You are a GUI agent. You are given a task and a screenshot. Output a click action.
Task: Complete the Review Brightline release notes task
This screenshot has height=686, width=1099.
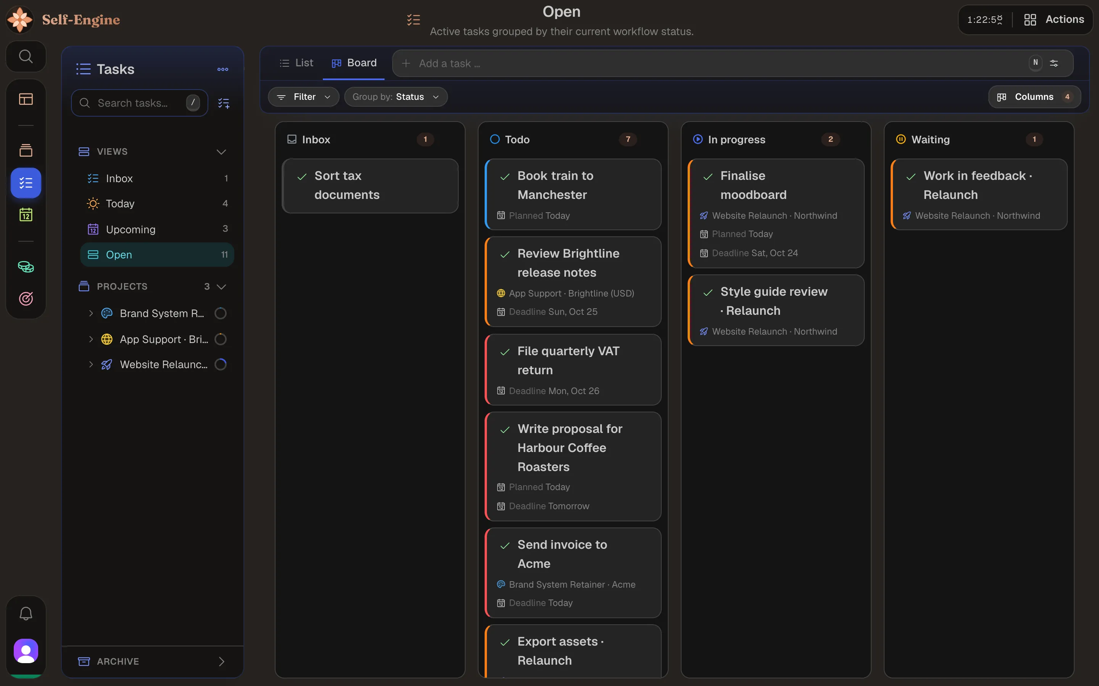pos(504,254)
